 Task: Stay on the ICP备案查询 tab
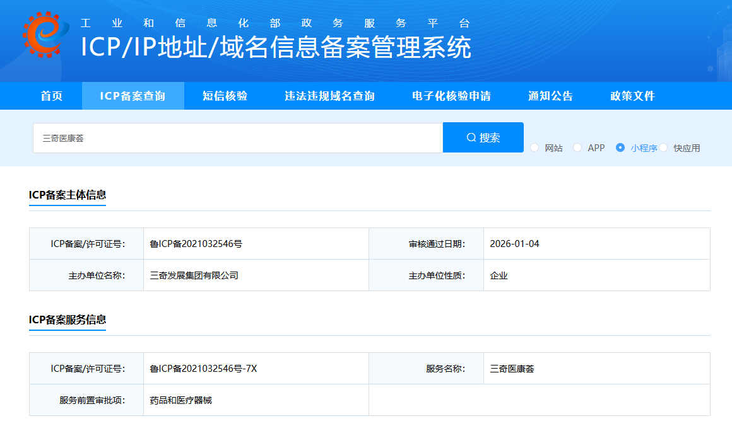point(133,95)
